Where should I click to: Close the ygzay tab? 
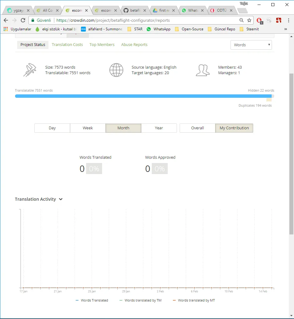(28, 10)
